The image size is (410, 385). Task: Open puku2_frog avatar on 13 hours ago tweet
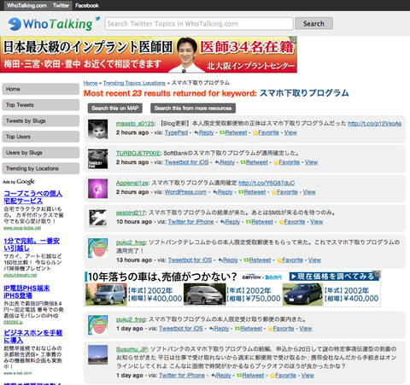tap(97, 248)
